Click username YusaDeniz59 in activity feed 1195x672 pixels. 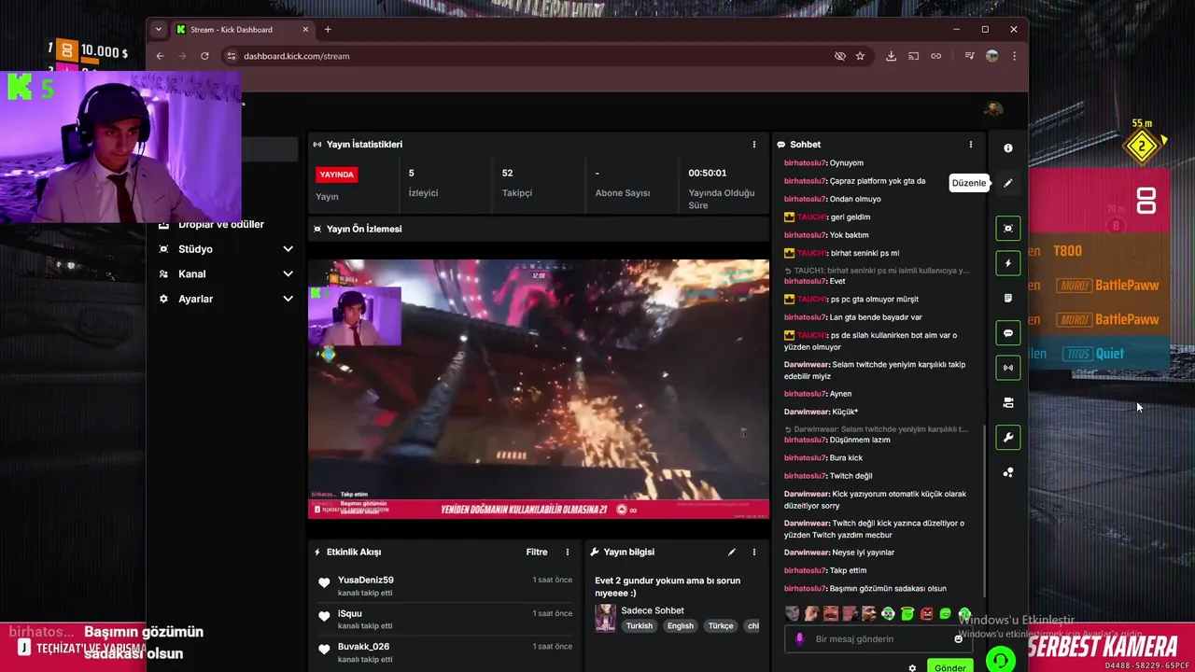pos(366,580)
